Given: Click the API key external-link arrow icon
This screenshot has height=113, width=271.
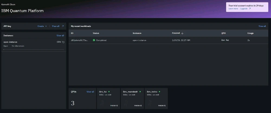Looking at the screenshot, I should tap(63, 26).
